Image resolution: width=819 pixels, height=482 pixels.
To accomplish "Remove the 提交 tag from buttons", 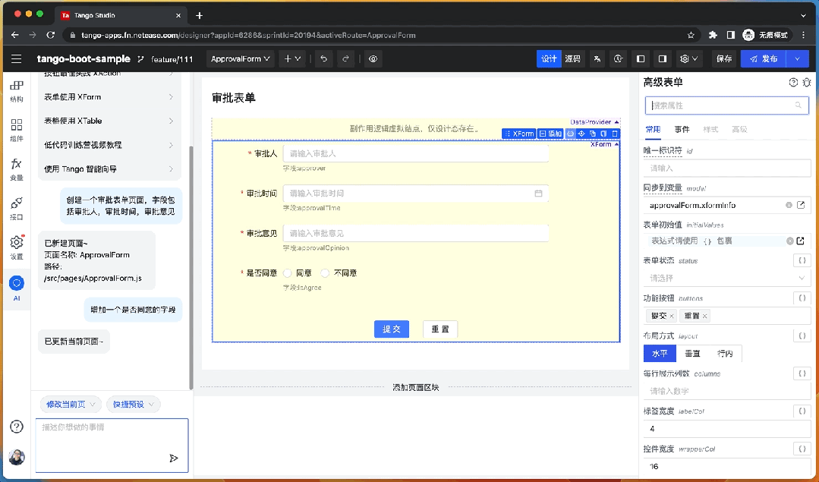I will pos(672,316).
